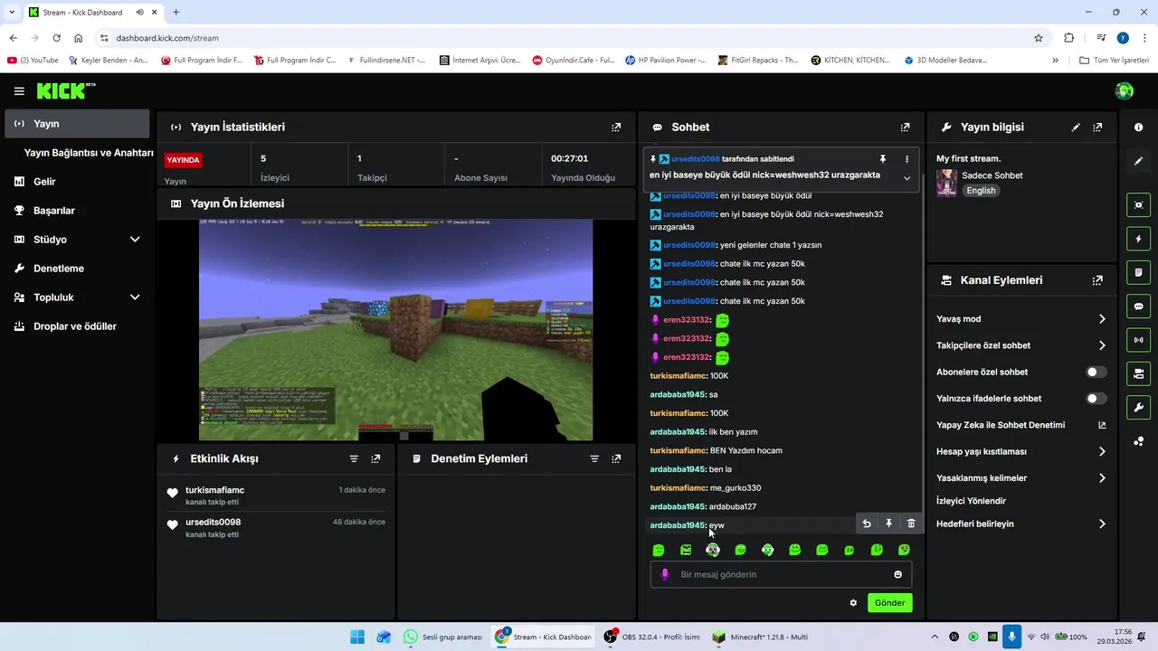Open three-dot menu on pinned message
Screen dimensions: 1158x651
(906, 159)
